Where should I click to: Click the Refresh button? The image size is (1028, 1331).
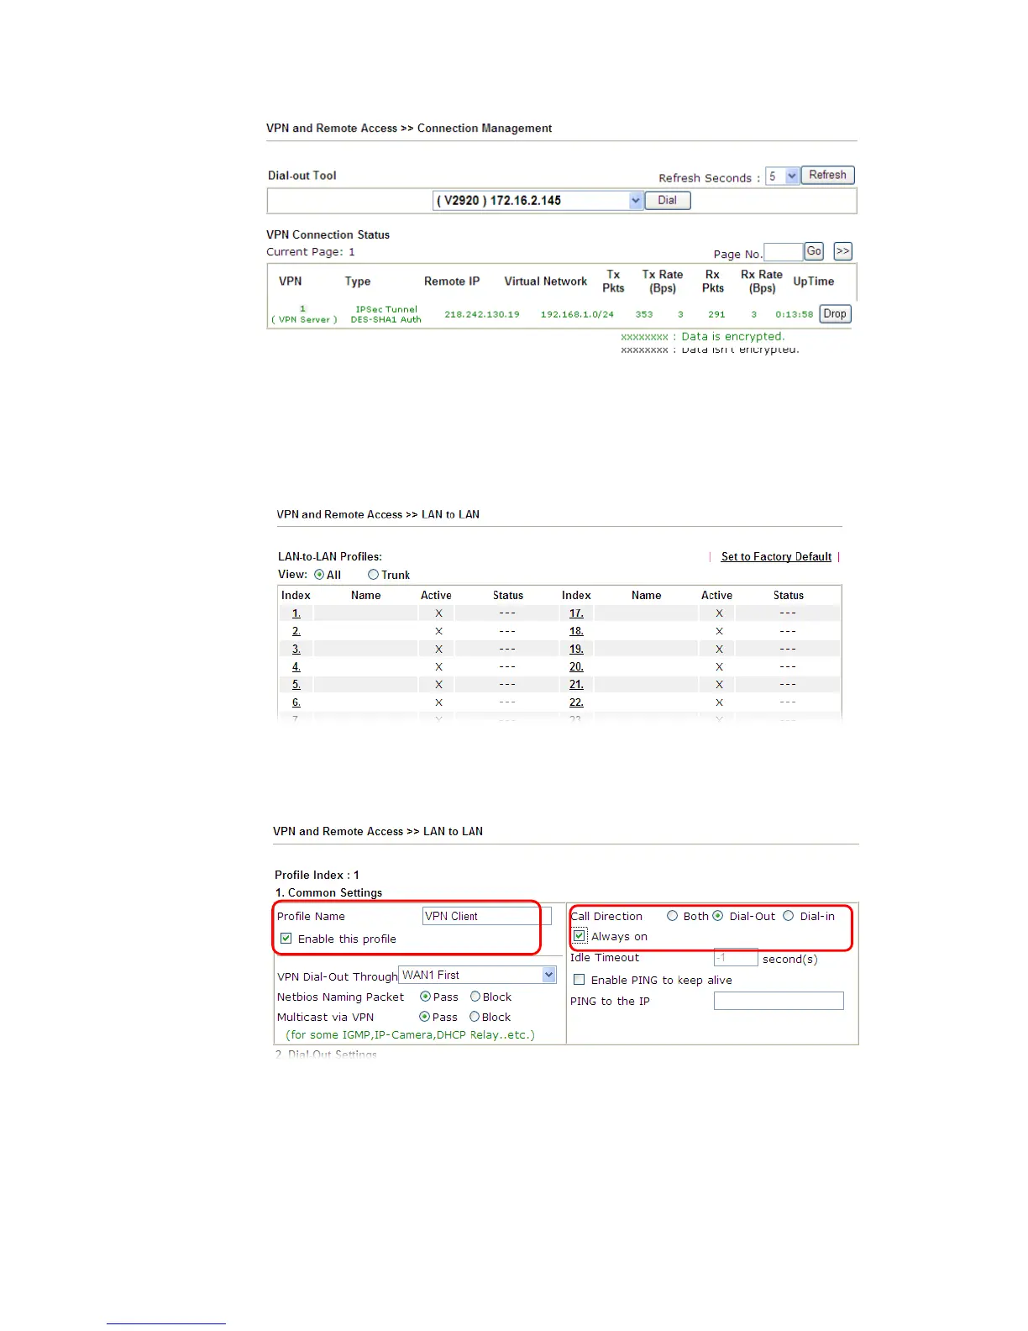pos(827,176)
